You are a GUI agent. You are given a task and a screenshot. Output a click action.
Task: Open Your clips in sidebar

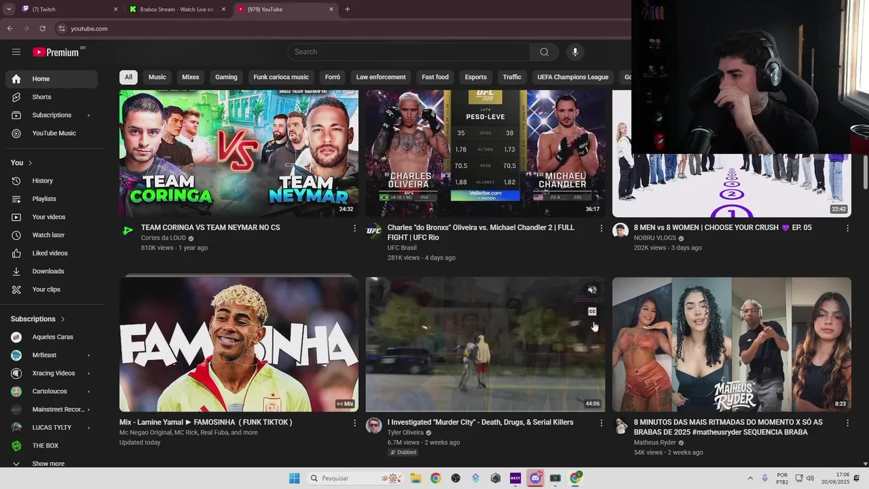point(52,289)
